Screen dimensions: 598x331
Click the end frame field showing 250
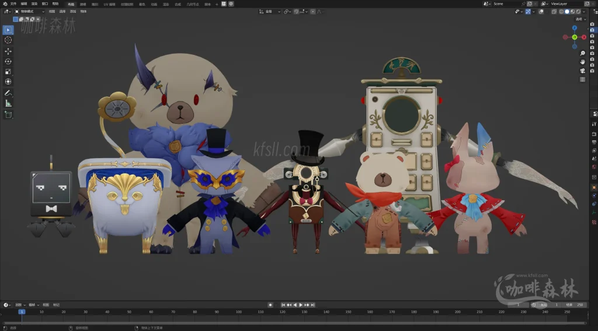575,305
